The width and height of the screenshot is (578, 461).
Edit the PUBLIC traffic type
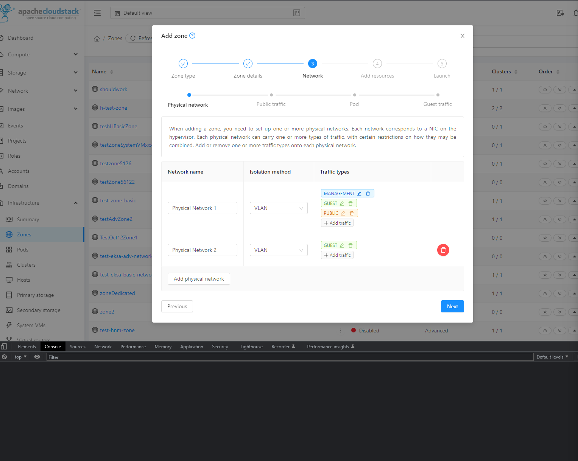click(x=343, y=213)
